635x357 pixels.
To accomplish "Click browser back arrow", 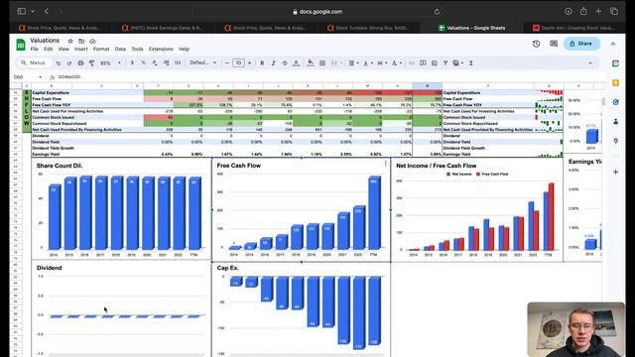I will (x=47, y=11).
